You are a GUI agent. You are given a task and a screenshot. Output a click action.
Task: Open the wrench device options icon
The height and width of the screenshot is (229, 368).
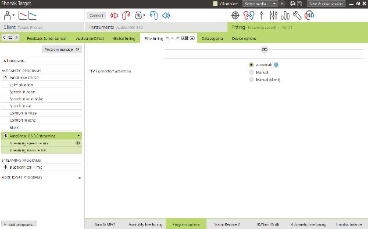tap(297, 16)
